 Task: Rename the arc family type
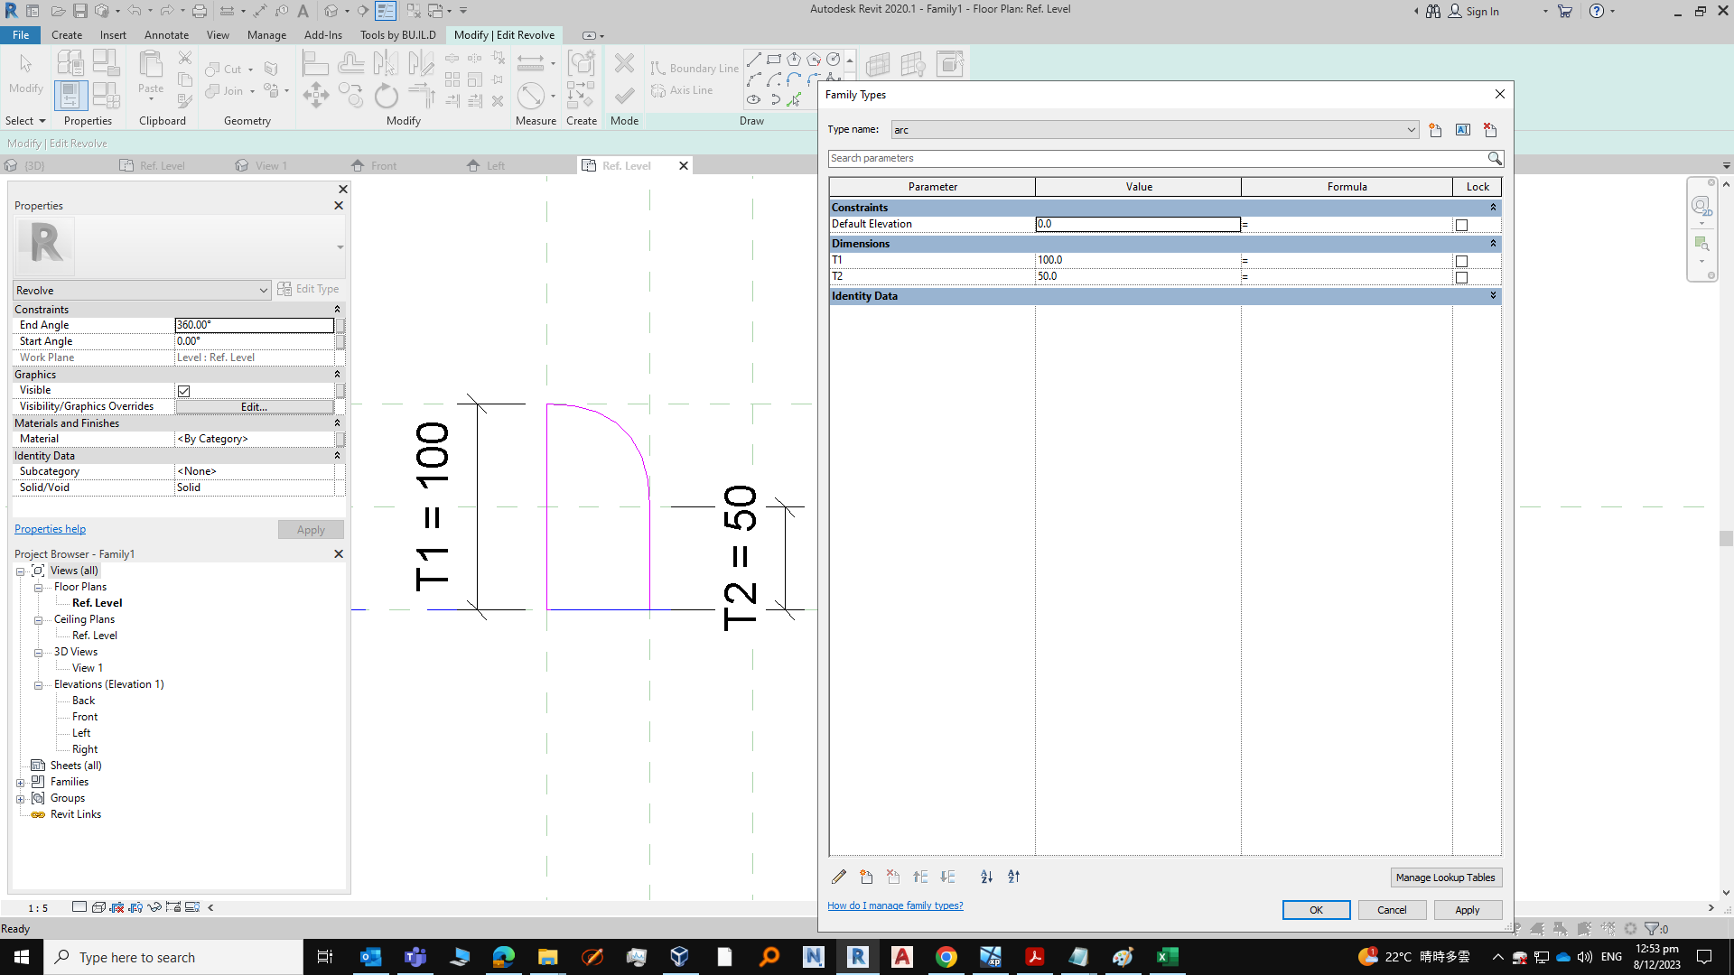[1463, 130]
